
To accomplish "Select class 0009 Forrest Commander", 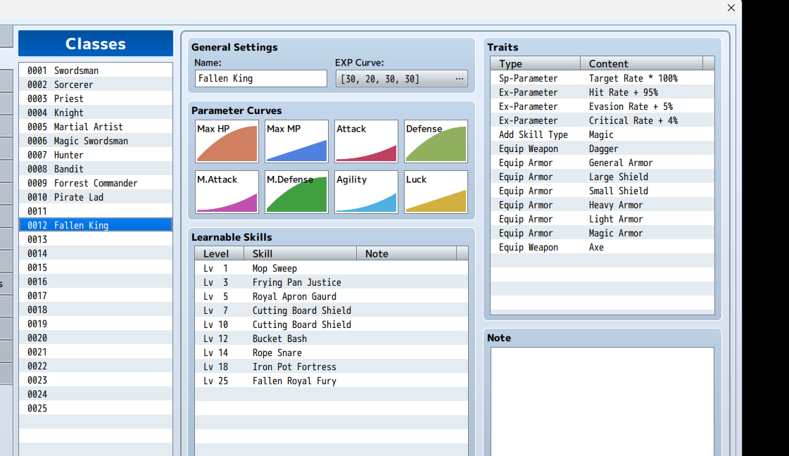I will (x=96, y=183).
